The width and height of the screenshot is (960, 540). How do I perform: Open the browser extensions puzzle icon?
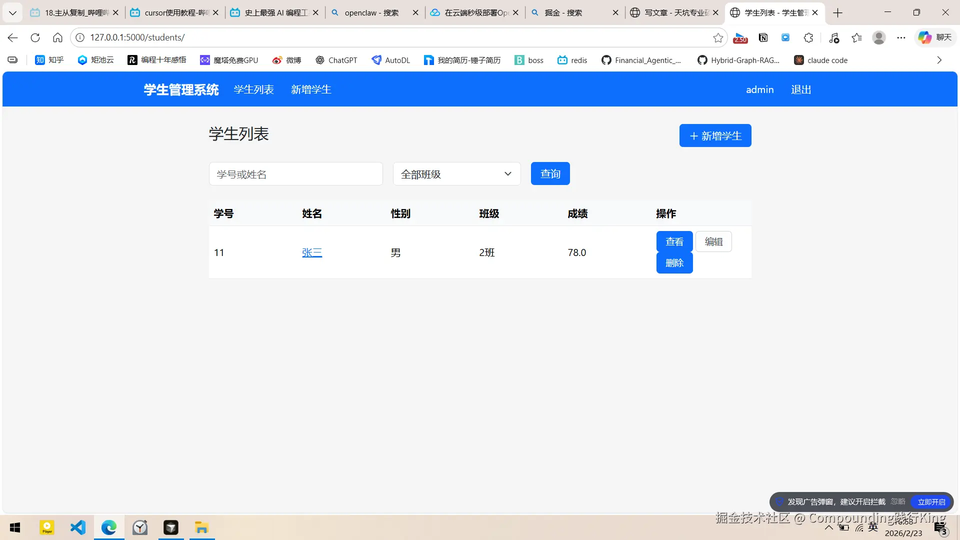click(x=808, y=37)
